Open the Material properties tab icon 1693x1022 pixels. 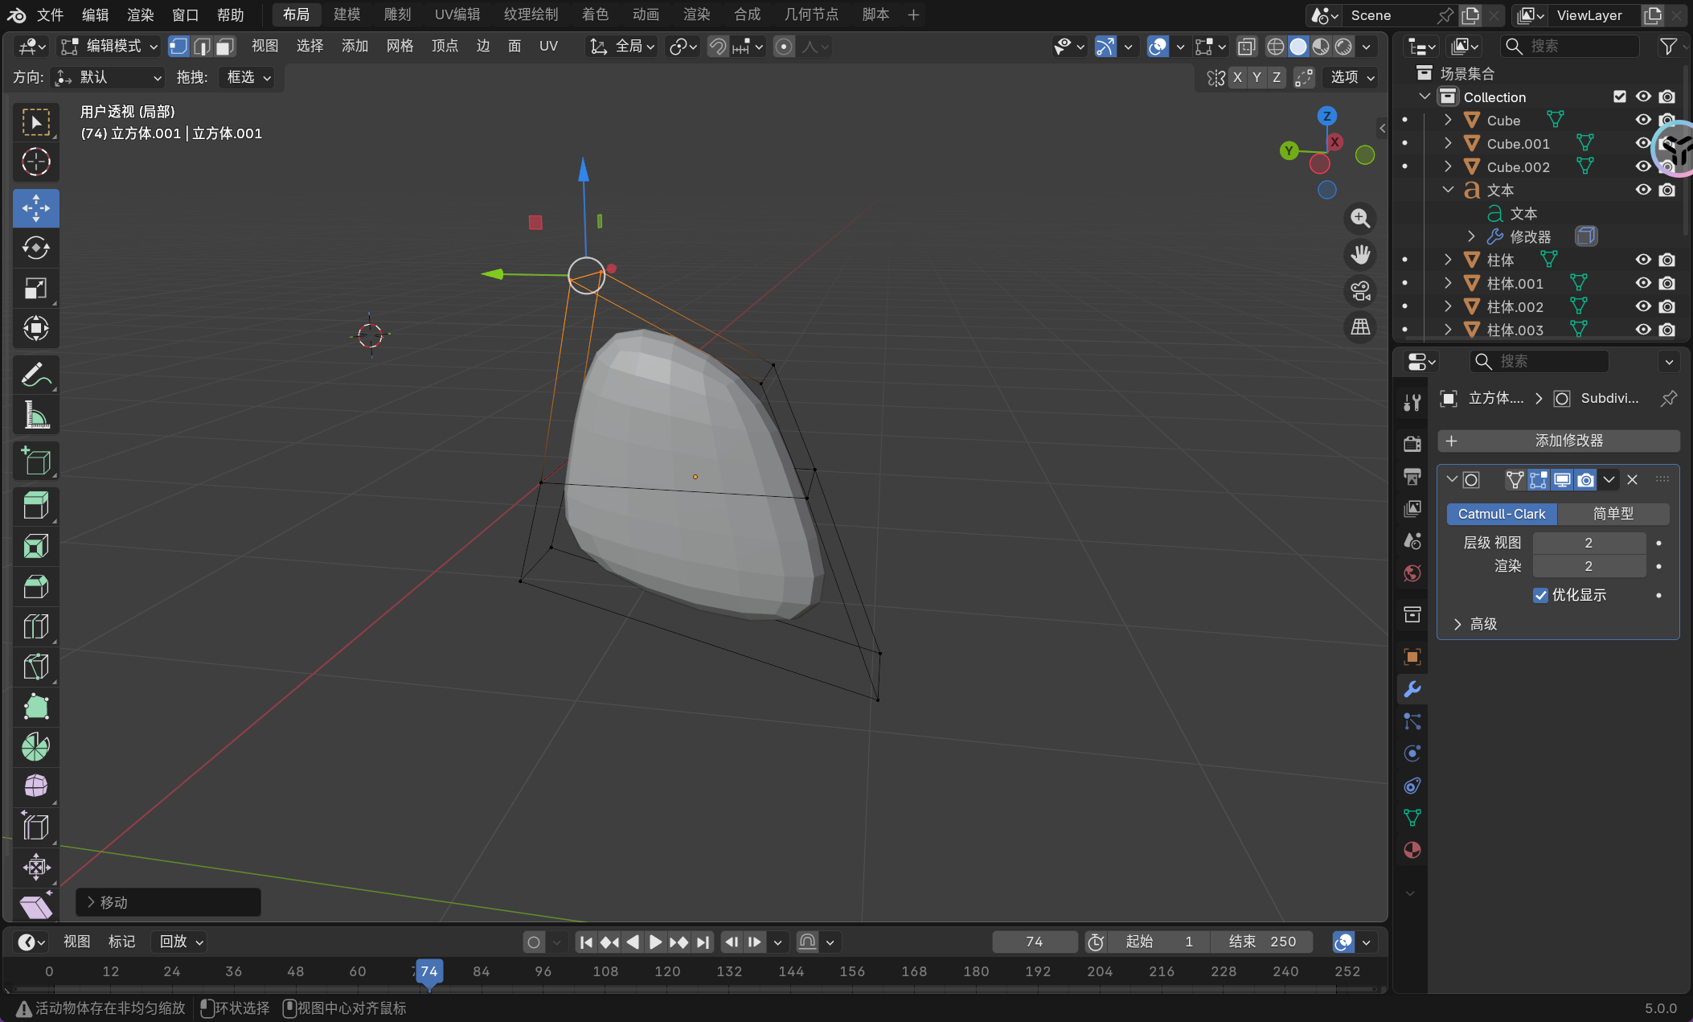(1412, 850)
